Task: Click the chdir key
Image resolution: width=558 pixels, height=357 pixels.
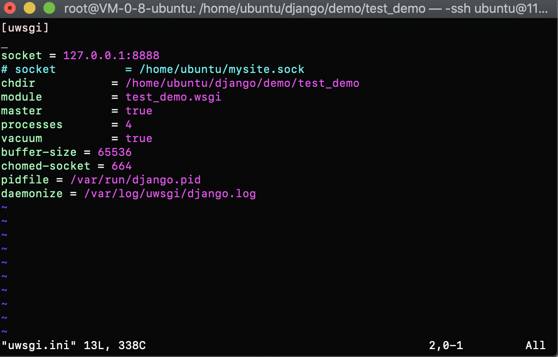Action: (18, 83)
